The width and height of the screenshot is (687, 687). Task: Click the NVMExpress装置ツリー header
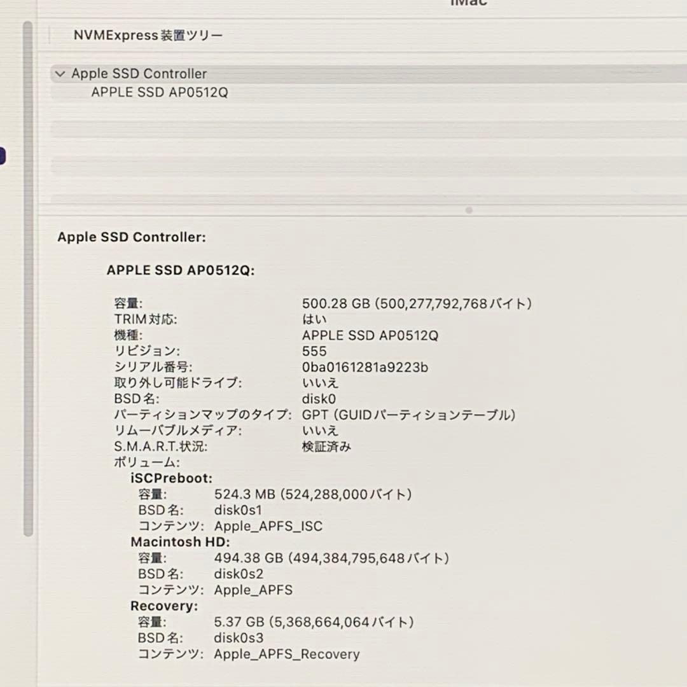point(148,36)
